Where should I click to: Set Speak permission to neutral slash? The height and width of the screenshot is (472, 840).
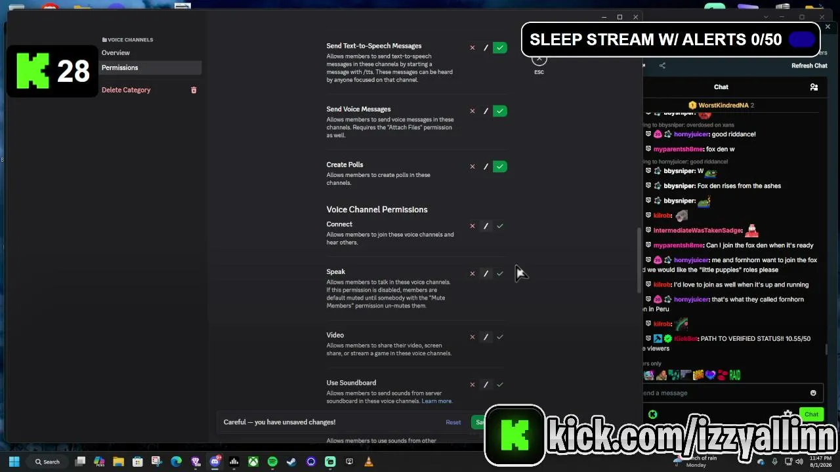(x=486, y=273)
